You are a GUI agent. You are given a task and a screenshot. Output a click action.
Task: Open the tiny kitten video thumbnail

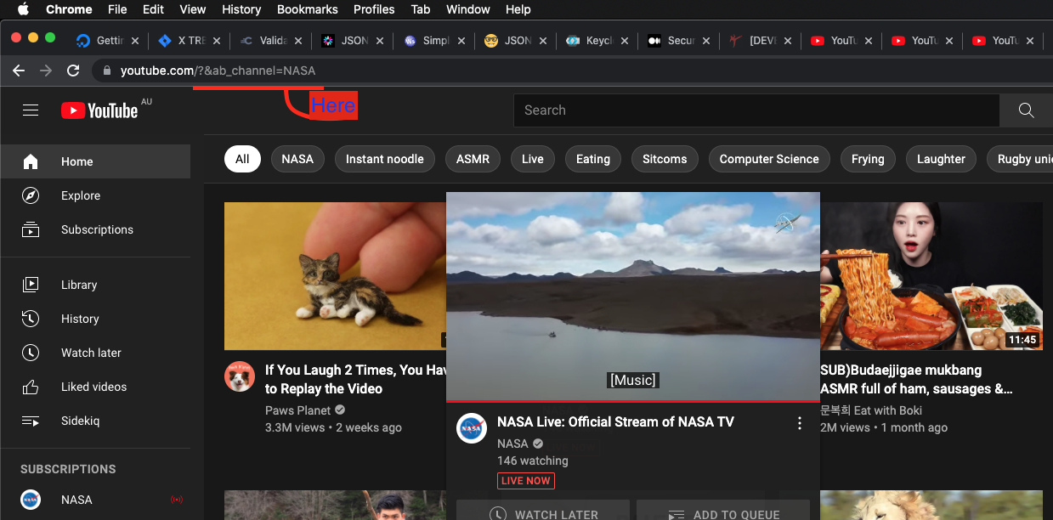point(335,276)
